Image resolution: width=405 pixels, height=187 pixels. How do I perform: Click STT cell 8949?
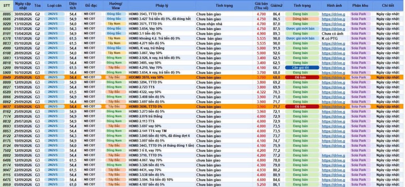[x=6, y=77]
